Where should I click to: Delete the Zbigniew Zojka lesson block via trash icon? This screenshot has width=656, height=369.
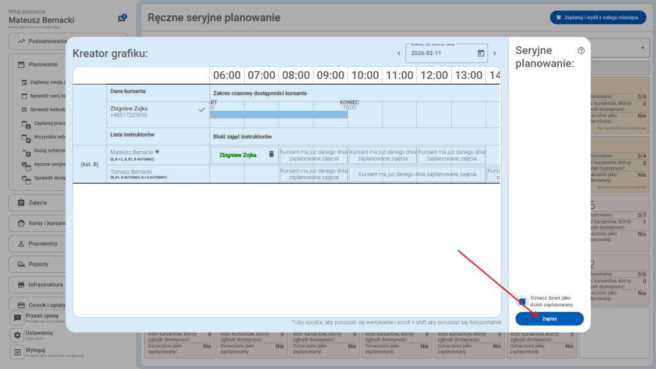(x=271, y=154)
